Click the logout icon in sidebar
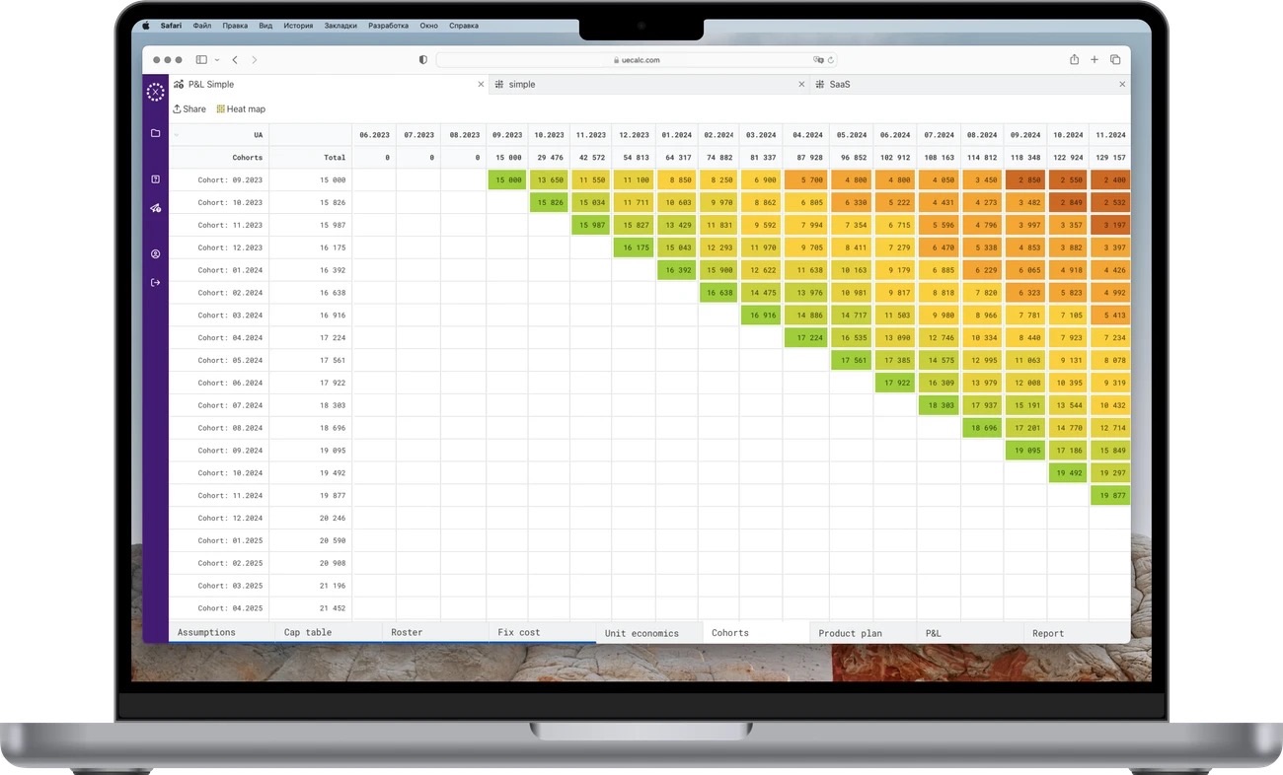 [x=155, y=283]
